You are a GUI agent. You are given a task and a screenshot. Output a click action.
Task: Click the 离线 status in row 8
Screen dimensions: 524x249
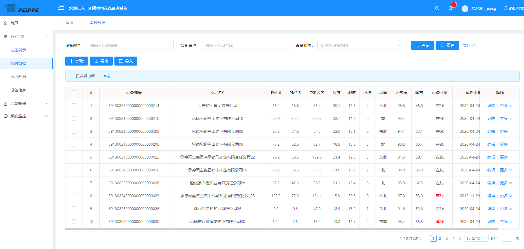point(440,196)
